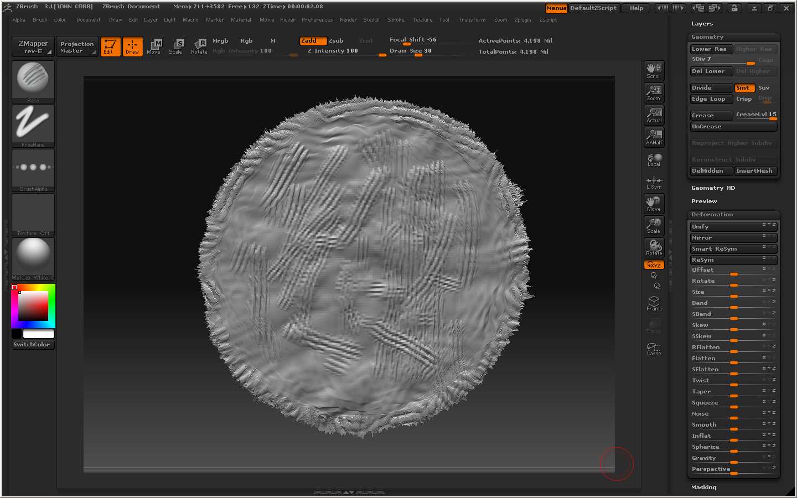
Task: Open the Stroke menu
Action: (x=395, y=20)
